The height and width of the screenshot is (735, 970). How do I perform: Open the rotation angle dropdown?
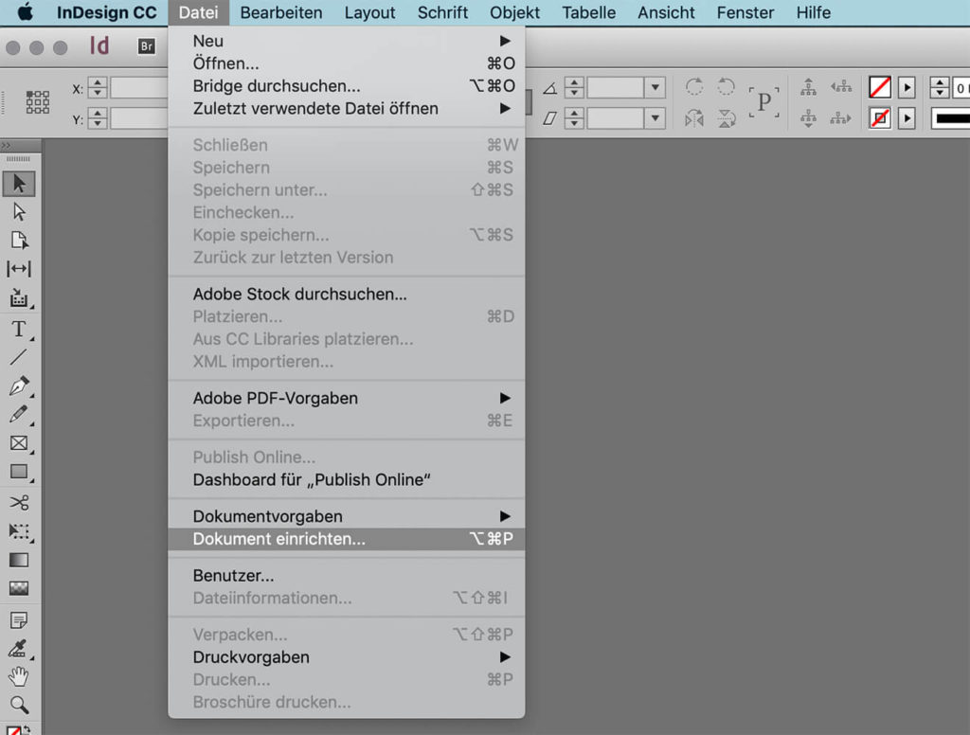click(656, 87)
